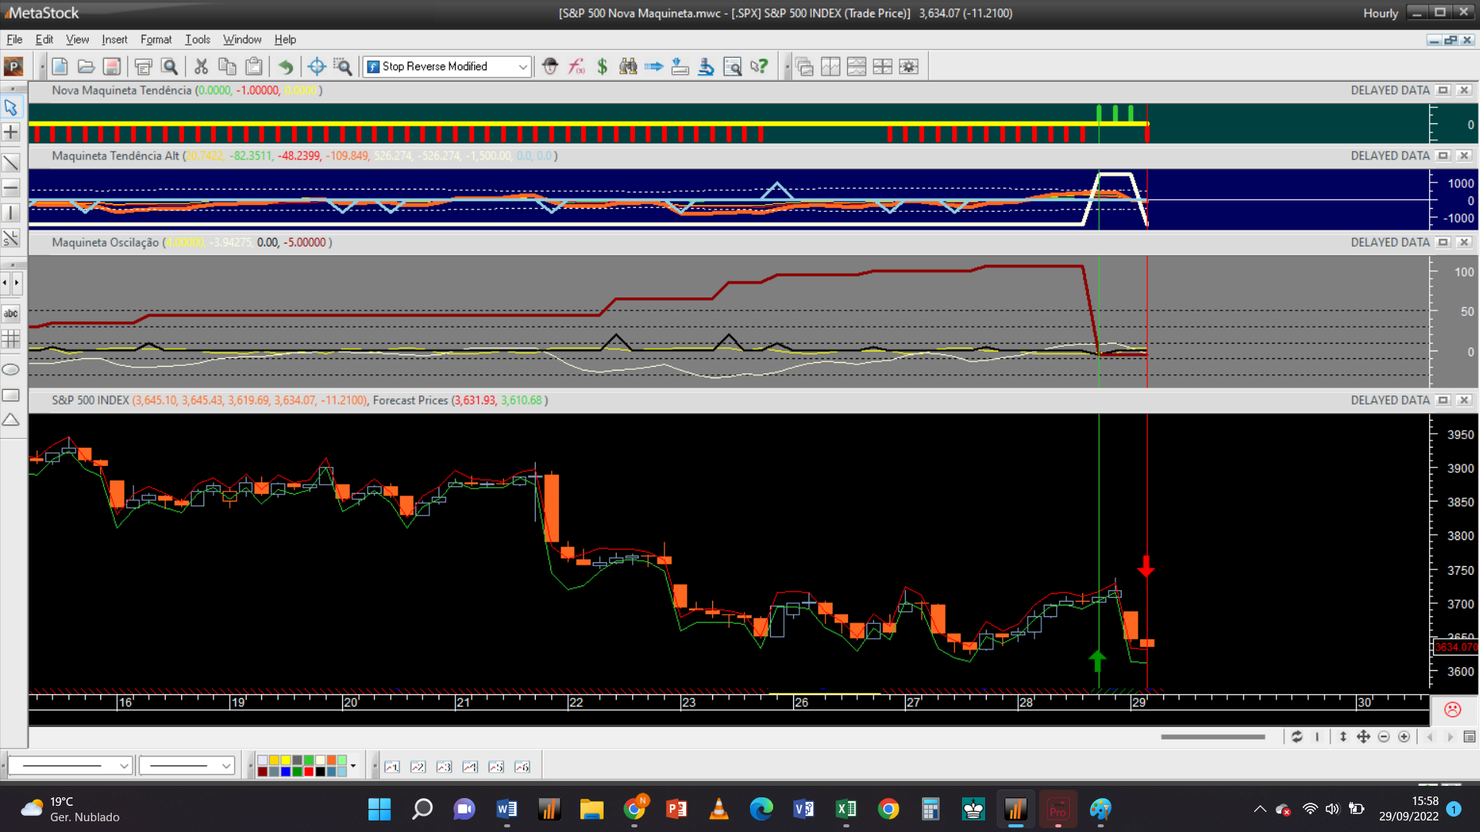Viewport: 1480px width, 832px height.
Task: Apply template number 3 button
Action: pyautogui.click(x=444, y=767)
